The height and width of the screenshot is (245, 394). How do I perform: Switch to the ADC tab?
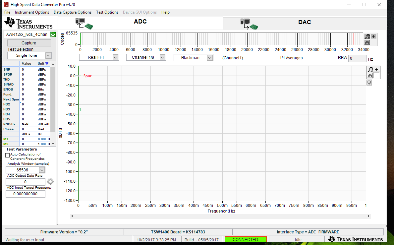point(140,23)
